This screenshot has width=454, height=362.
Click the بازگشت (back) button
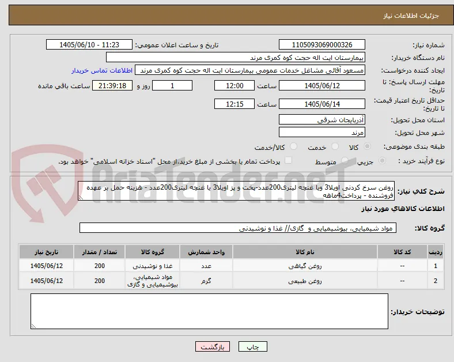point(213,346)
